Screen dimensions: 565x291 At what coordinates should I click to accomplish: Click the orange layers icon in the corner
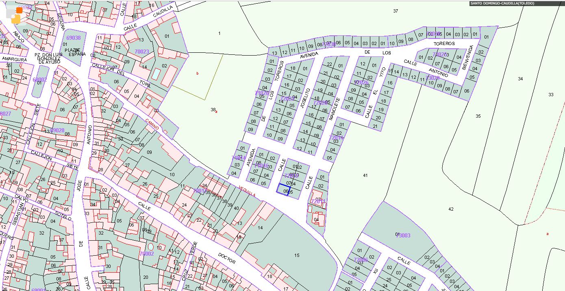click(x=16, y=15)
